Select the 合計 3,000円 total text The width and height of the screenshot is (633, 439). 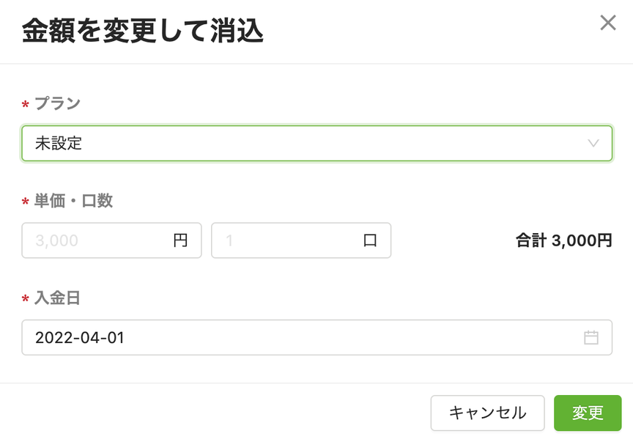pyautogui.click(x=564, y=240)
